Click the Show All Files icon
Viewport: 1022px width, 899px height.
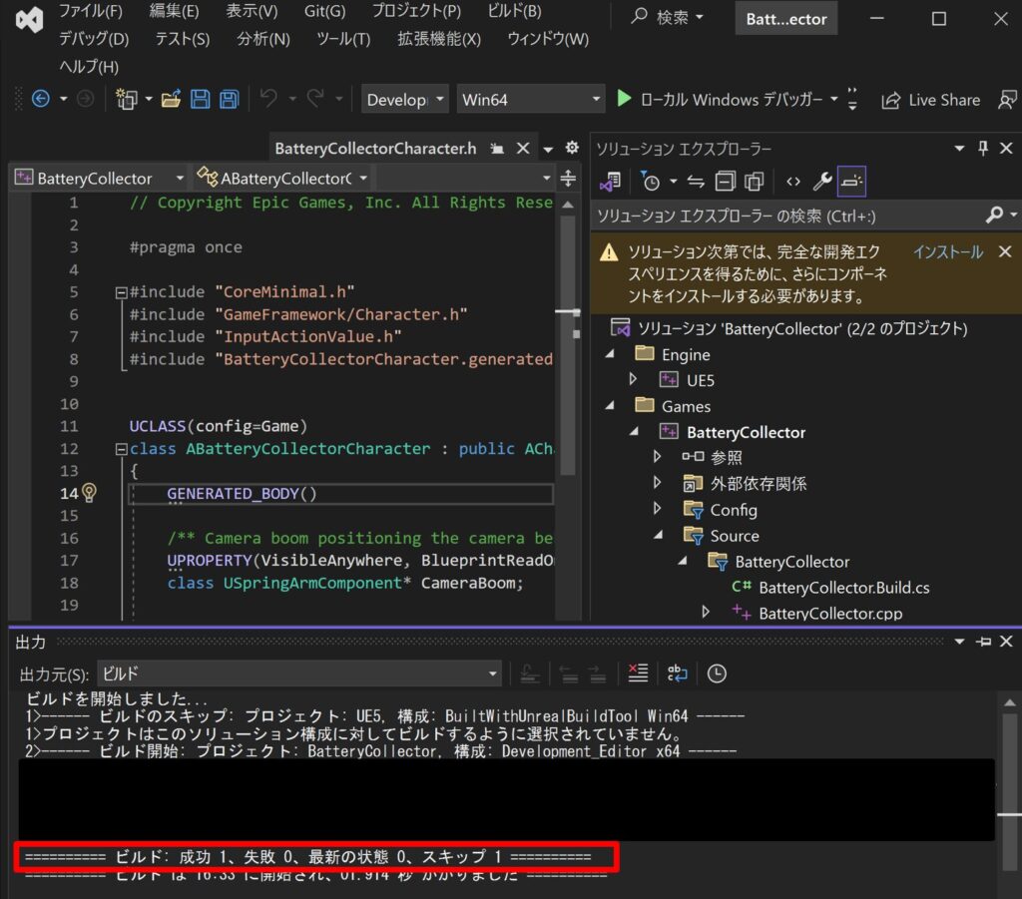pyautogui.click(x=755, y=182)
